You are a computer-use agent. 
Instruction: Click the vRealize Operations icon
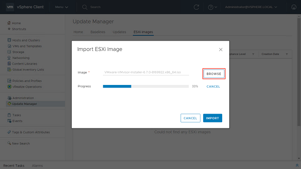coord(9,87)
